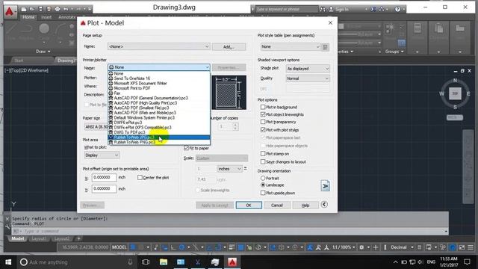Click the New drawing icon in quick access toolbar
Image resolution: width=478 pixels, height=269 pixels.
coord(23,9)
